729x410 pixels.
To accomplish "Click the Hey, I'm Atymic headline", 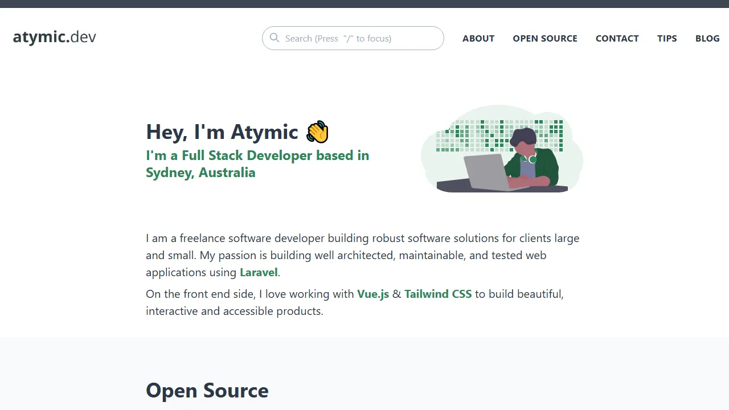I will [x=222, y=132].
